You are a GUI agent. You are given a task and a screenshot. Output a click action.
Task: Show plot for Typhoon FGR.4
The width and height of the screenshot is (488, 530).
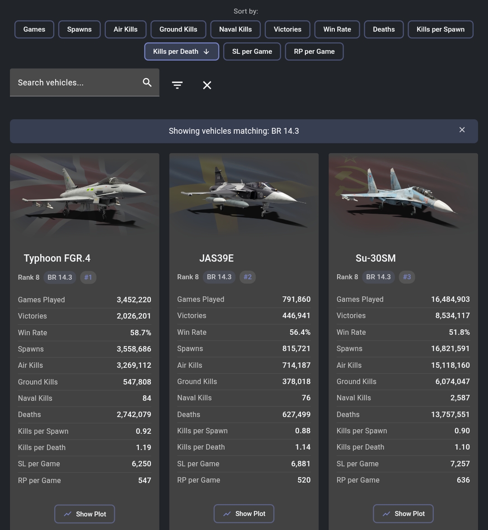click(x=84, y=514)
